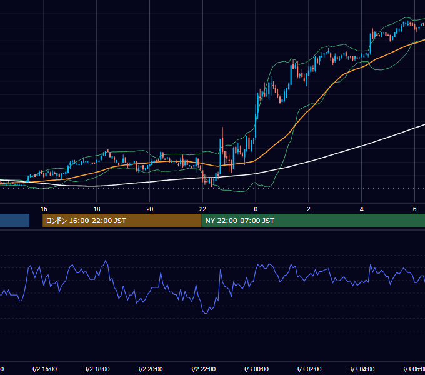This screenshot has height=375, width=425.
Task: Click the "3/3 00:00" date label
Action: tap(256, 369)
